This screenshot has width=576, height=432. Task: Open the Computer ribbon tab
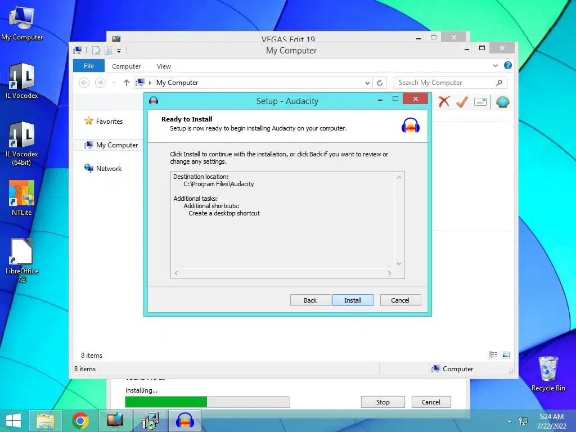coord(127,66)
